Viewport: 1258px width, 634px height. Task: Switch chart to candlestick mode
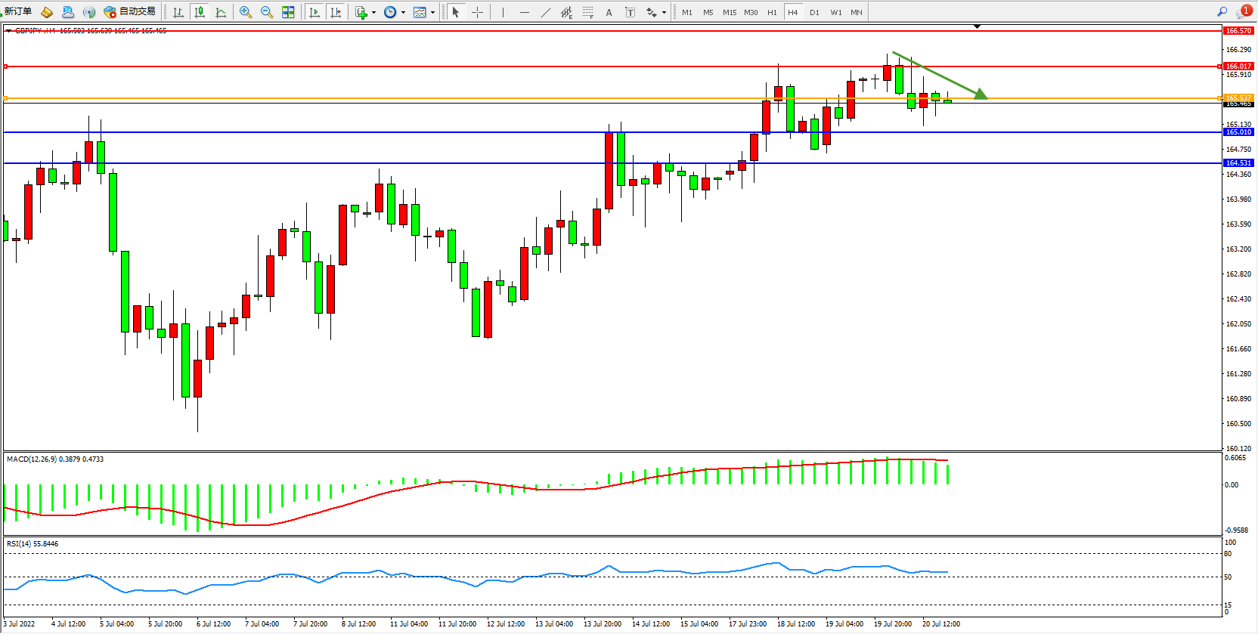coord(200,12)
